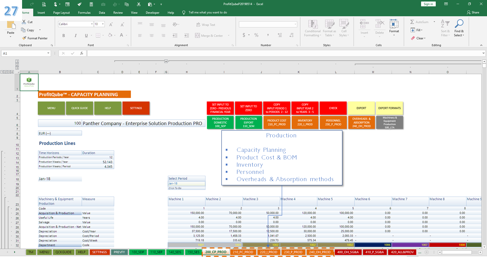Click Merge & Center
487x274 pixels.
tap(209, 36)
